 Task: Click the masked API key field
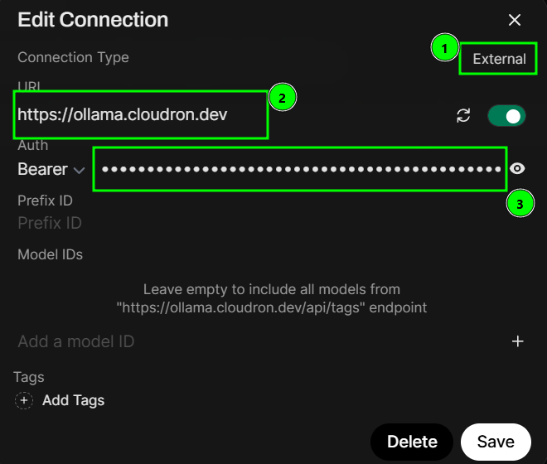pos(298,169)
